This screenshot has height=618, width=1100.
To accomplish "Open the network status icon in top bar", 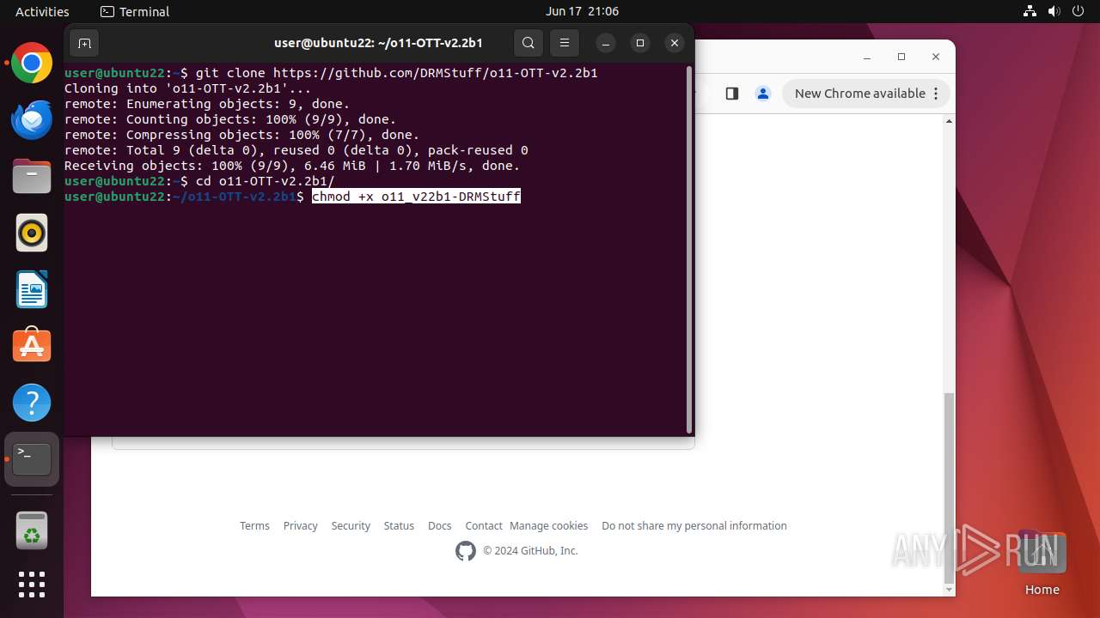I will pyautogui.click(x=1030, y=11).
